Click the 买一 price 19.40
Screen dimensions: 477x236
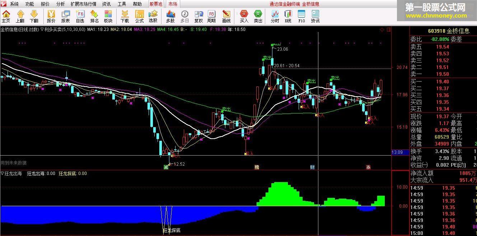(442, 82)
